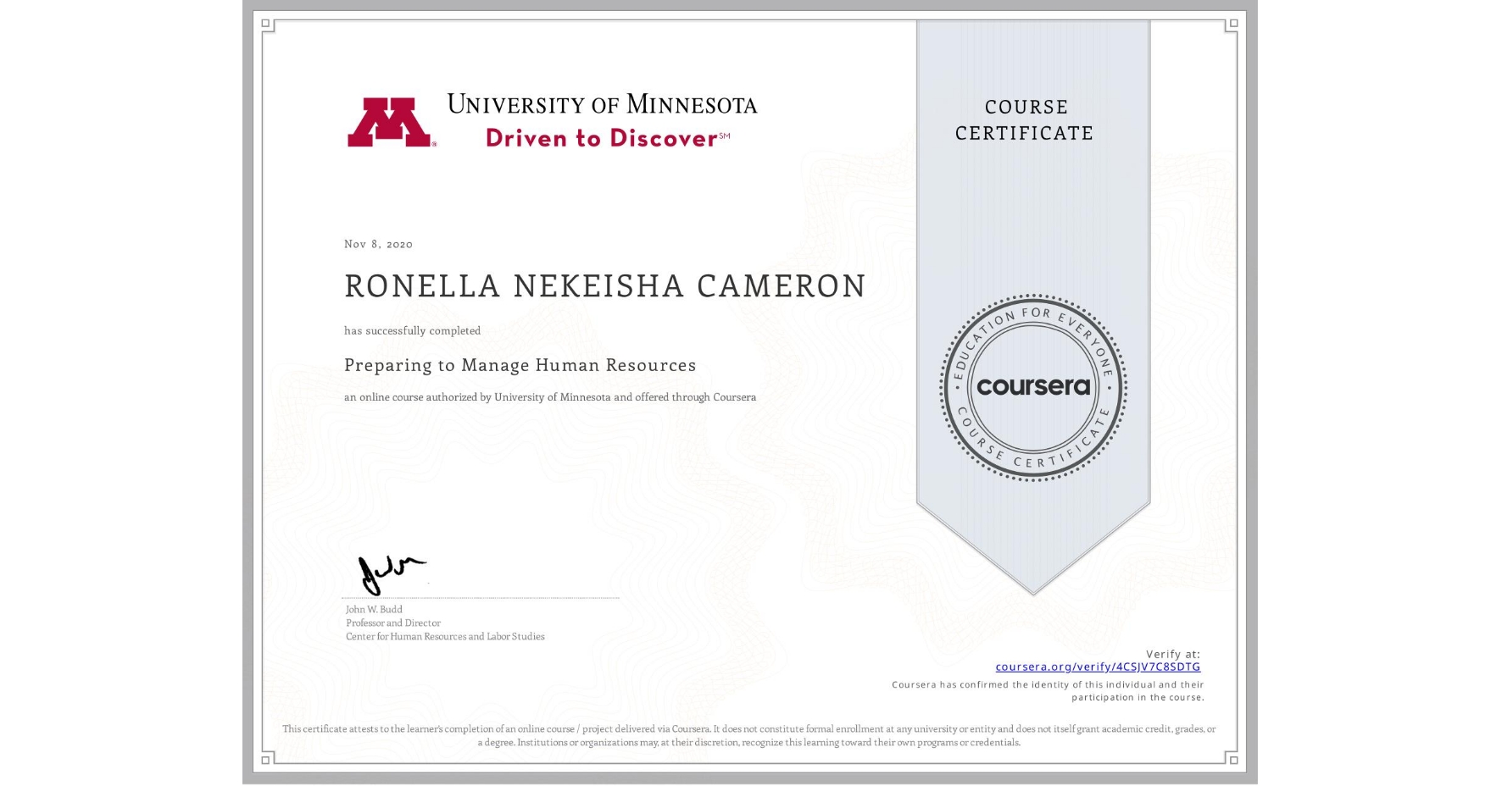Screen dimensions: 1502x786
Task: Click the coursera wordmark inside the seal
Action: pyautogui.click(x=1032, y=387)
